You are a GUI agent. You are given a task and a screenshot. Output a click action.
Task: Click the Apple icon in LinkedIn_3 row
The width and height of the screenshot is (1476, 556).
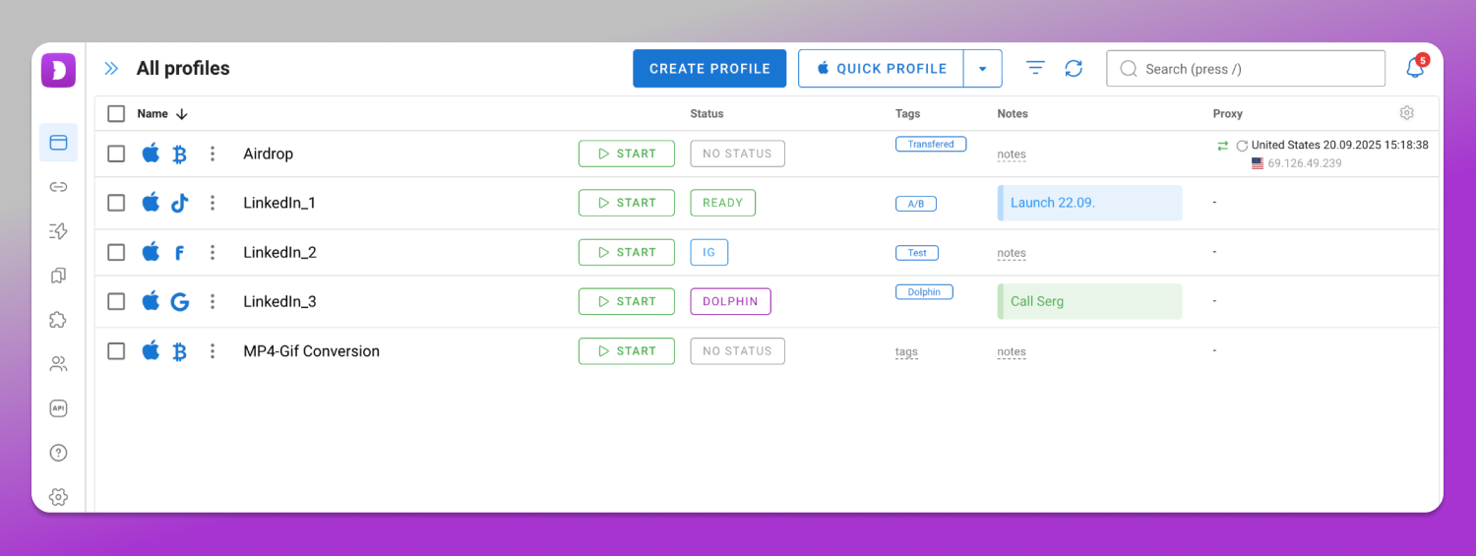coord(151,300)
